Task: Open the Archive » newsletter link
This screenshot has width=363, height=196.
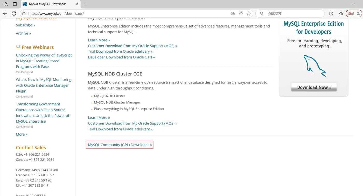Action: click(x=23, y=33)
